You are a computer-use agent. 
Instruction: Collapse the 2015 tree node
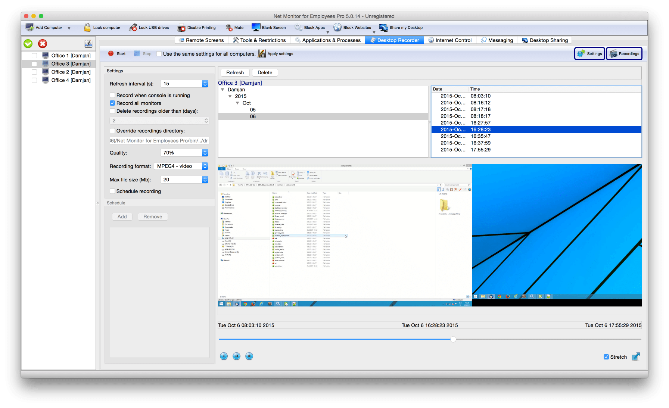click(230, 96)
